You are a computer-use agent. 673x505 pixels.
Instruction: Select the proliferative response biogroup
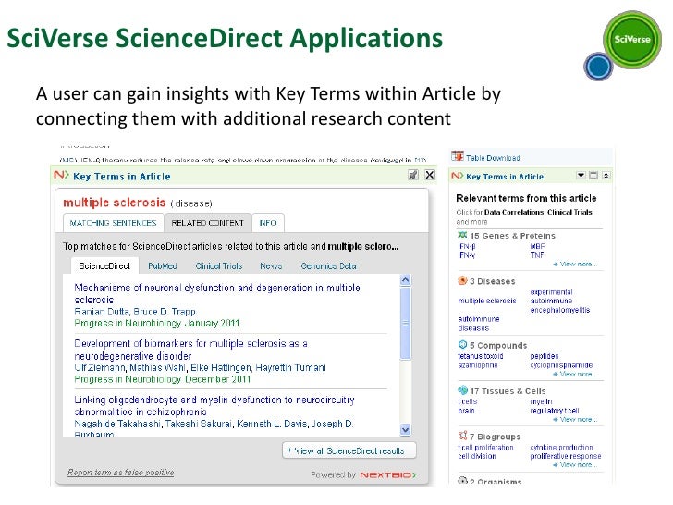566,457
